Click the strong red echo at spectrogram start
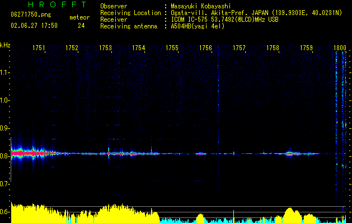Image resolution: width=352 pixels, height=223 pixels. click(18, 153)
